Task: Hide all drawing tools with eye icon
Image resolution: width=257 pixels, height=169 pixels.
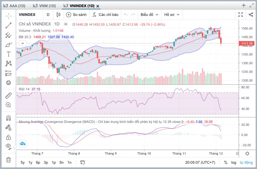Action: click(x=9, y=146)
